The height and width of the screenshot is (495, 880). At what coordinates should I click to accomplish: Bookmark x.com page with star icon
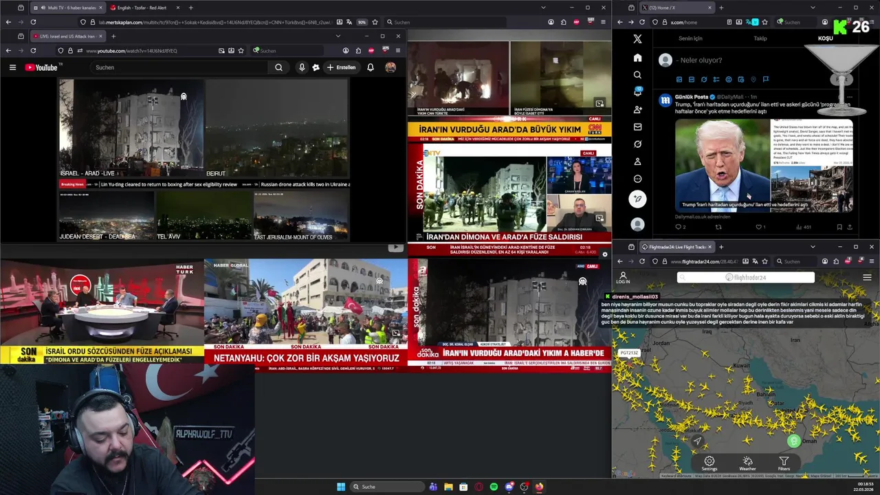[764, 22]
